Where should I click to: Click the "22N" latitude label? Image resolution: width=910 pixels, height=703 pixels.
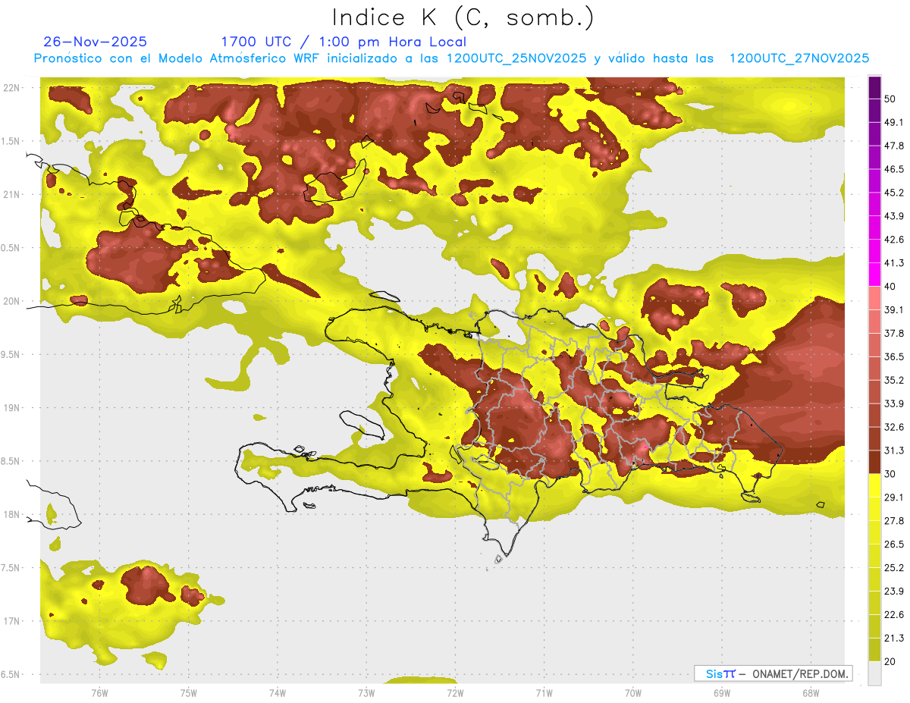click(x=11, y=88)
